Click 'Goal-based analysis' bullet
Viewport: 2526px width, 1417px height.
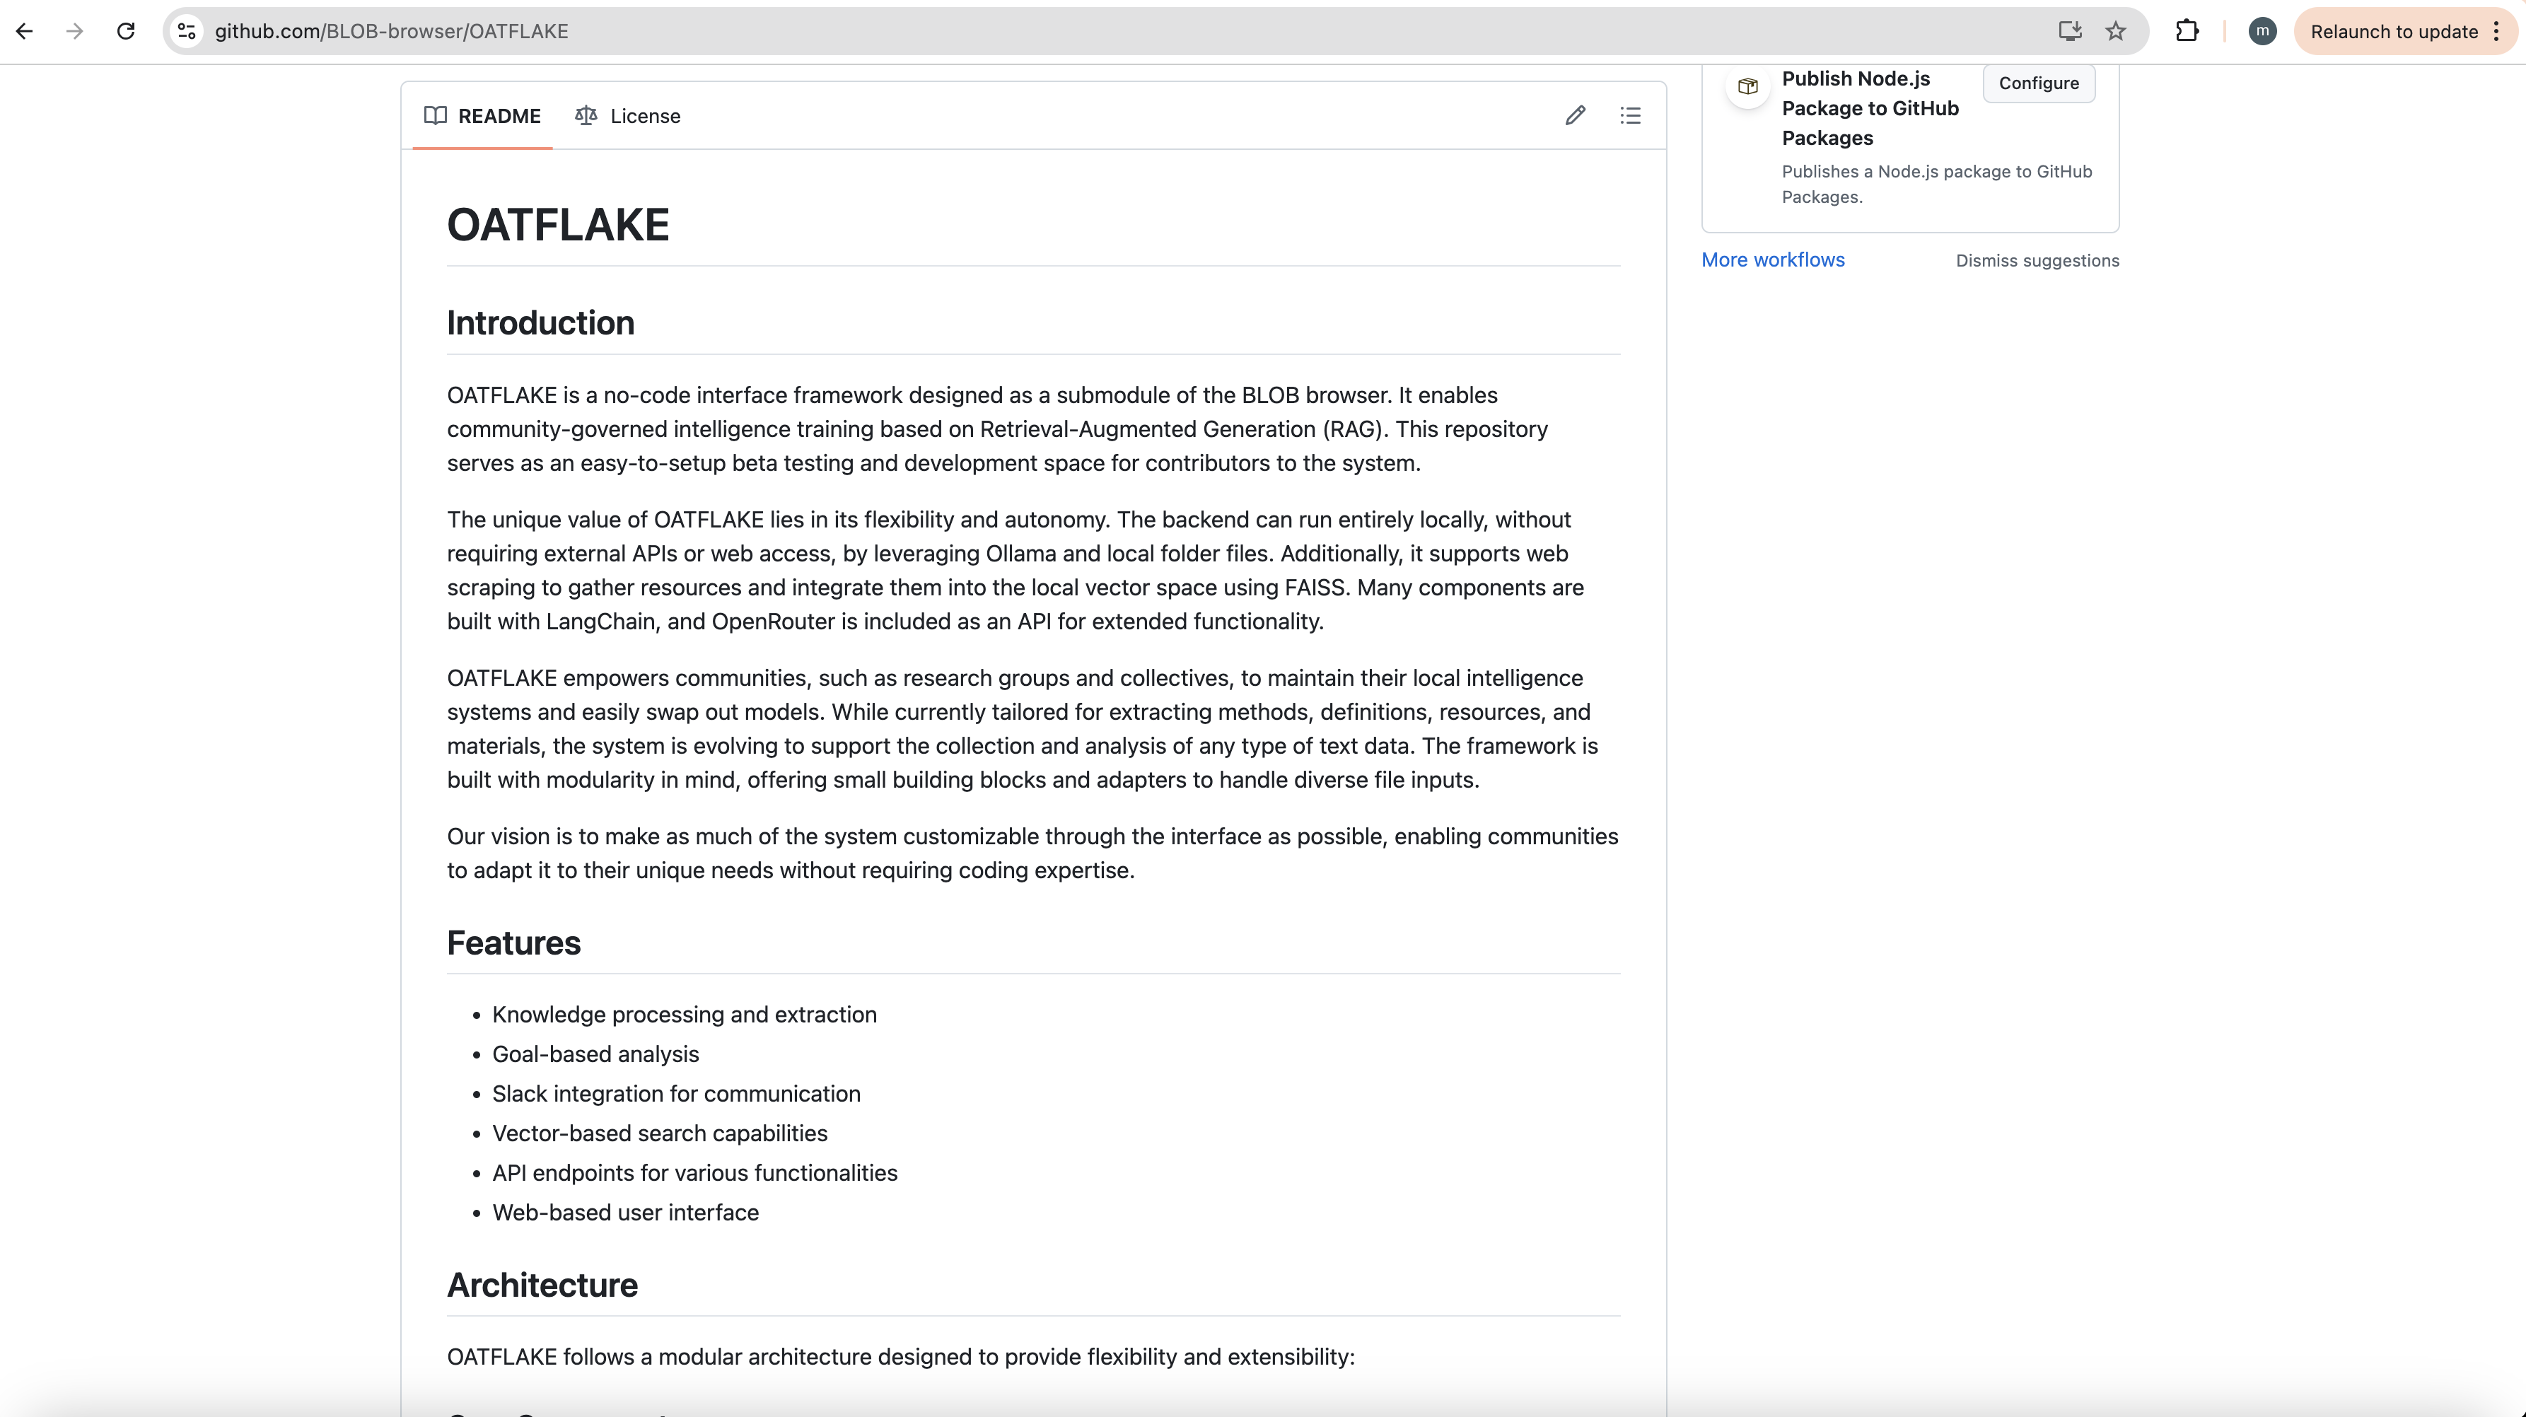pos(595,1054)
